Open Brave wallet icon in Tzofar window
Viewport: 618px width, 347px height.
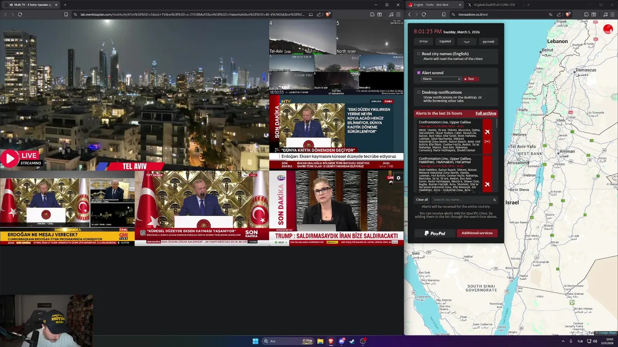coord(594,14)
